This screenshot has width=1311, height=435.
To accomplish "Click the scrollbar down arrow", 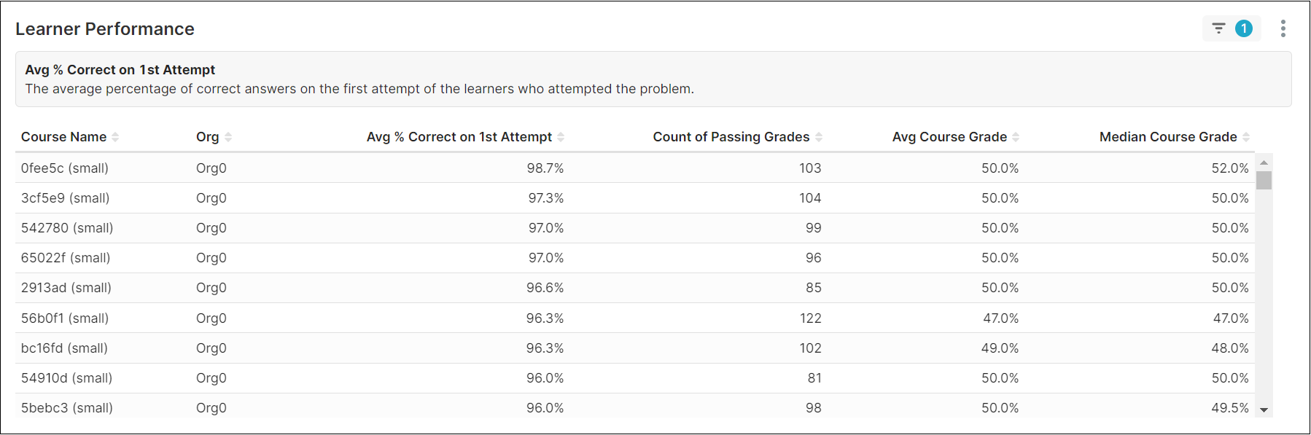I will coord(1264,410).
